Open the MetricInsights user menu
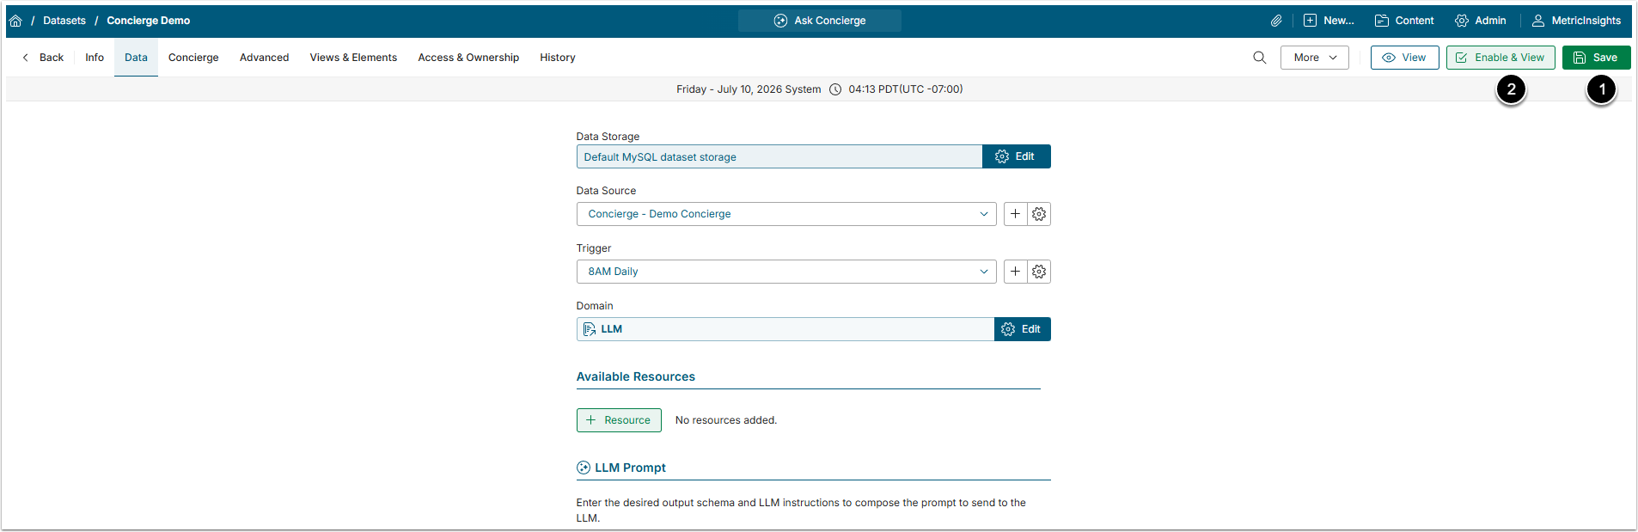 [x=1576, y=21]
